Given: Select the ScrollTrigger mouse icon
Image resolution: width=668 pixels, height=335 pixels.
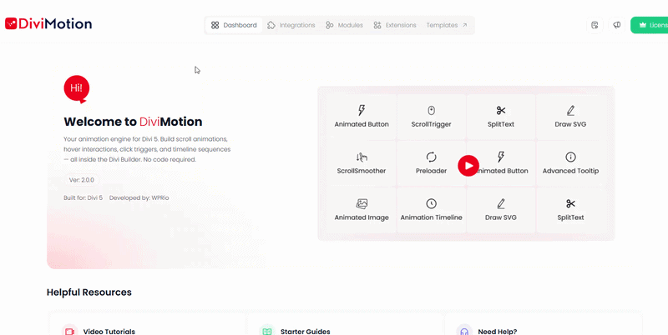Looking at the screenshot, I should coord(431,111).
